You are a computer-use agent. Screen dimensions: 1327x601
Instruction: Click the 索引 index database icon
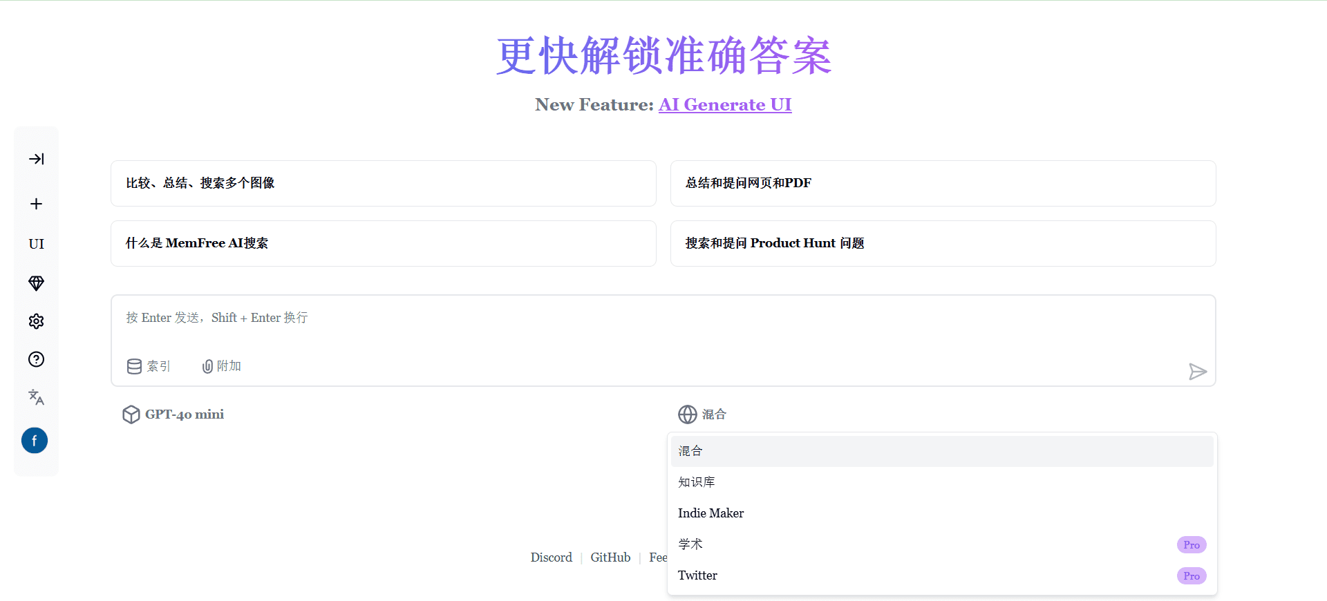[x=149, y=366]
